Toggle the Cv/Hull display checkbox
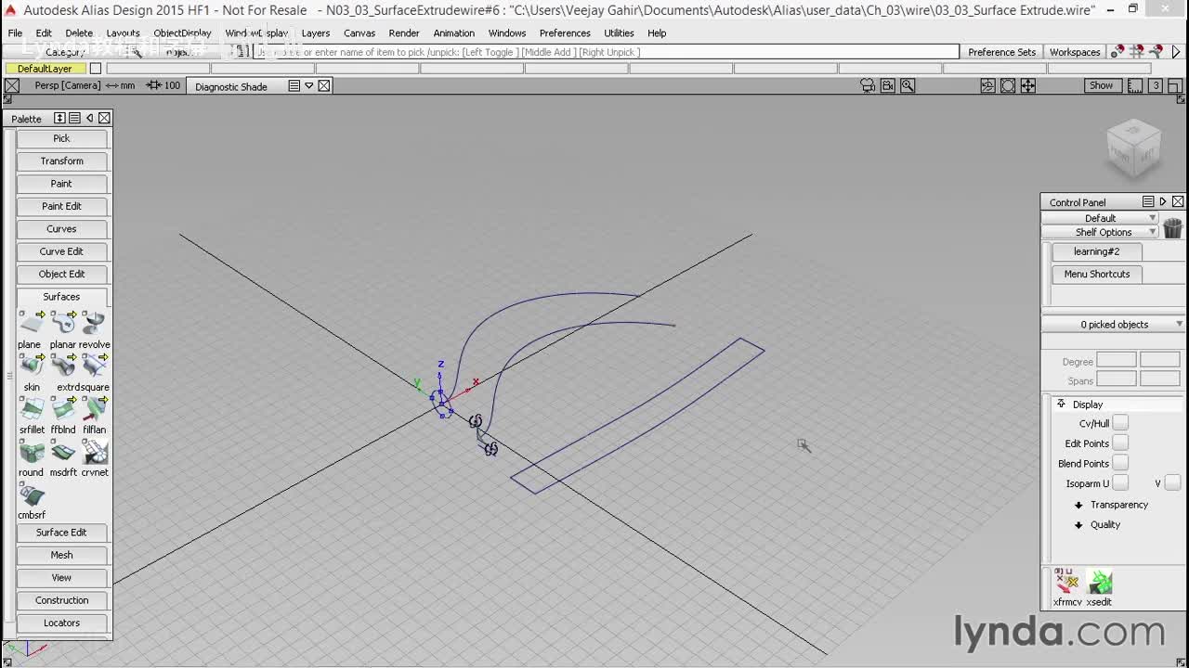This screenshot has height=668, width=1189. tap(1120, 423)
